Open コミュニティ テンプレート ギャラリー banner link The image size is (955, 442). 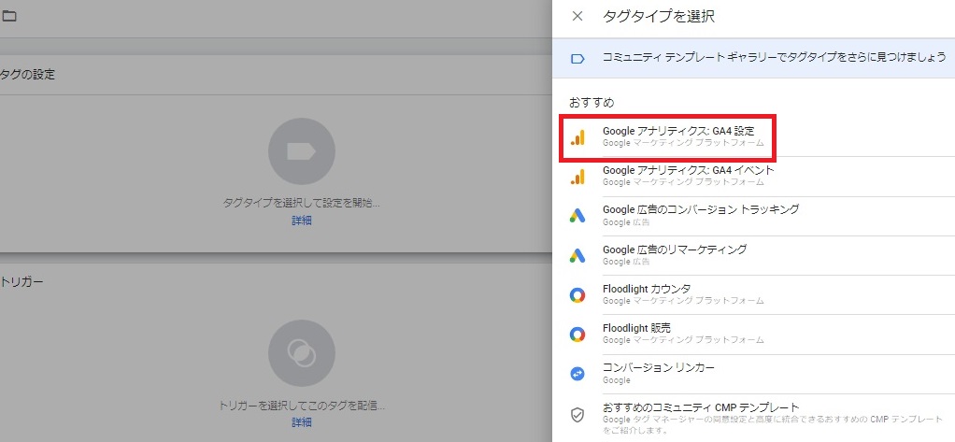(753, 58)
